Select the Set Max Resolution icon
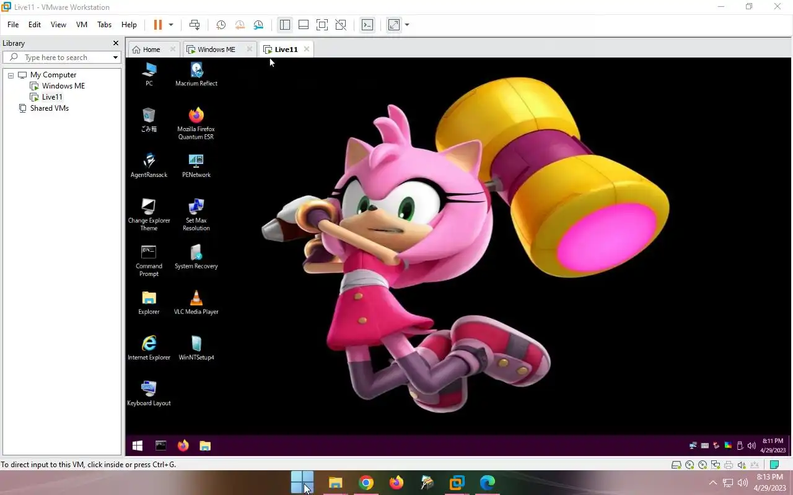This screenshot has width=793, height=495. click(196, 215)
